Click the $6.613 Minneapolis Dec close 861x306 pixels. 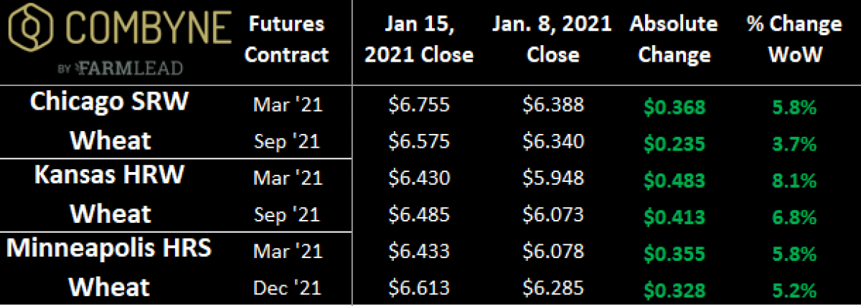pos(419,287)
